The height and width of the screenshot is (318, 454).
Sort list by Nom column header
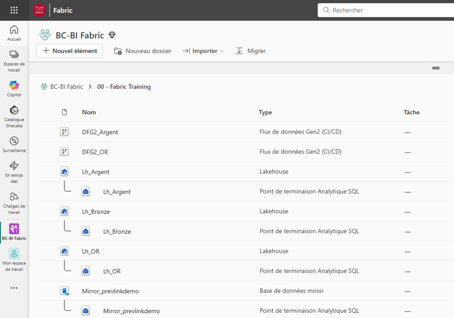pyautogui.click(x=89, y=112)
